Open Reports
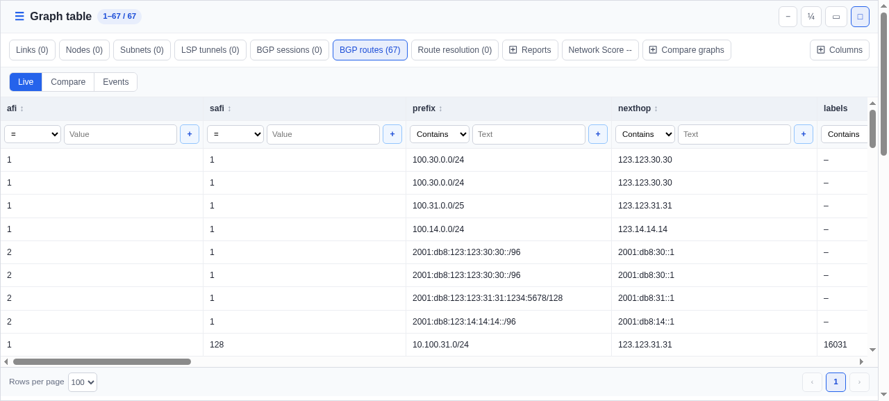Screen dimensions: 889x401 click(x=530, y=50)
